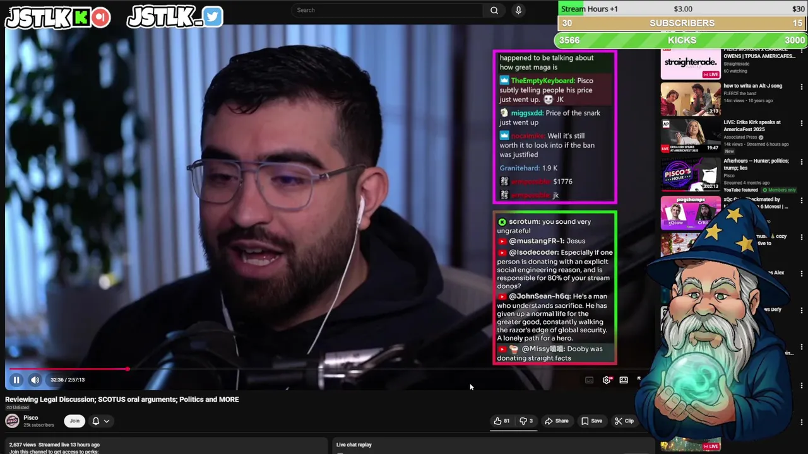Open xQc pogchamps video thumbnail
The width and height of the screenshot is (808, 454).
[691, 213]
